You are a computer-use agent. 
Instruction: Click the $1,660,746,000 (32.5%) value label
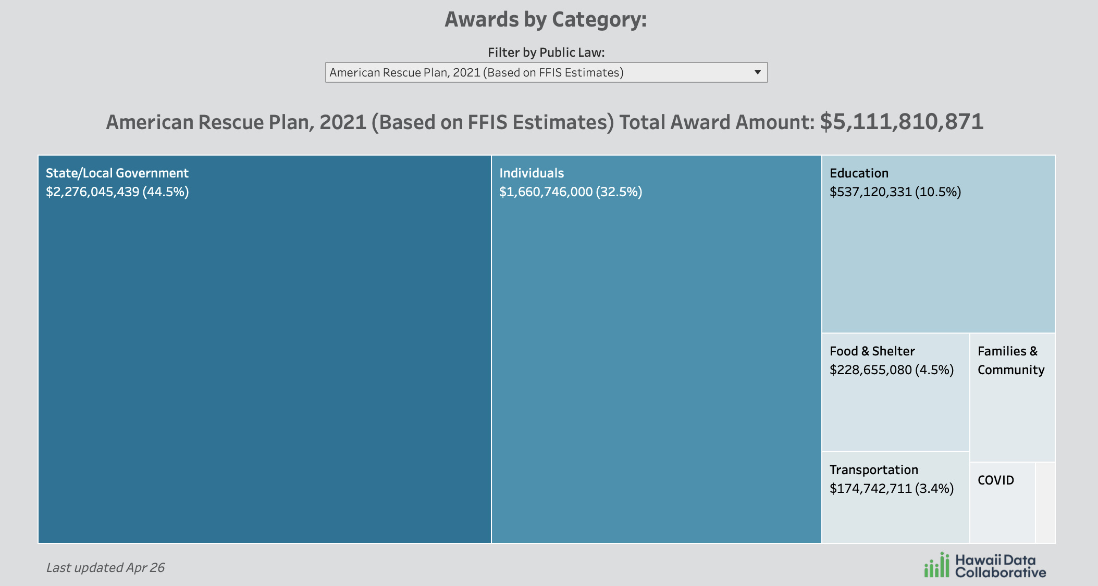click(x=570, y=192)
